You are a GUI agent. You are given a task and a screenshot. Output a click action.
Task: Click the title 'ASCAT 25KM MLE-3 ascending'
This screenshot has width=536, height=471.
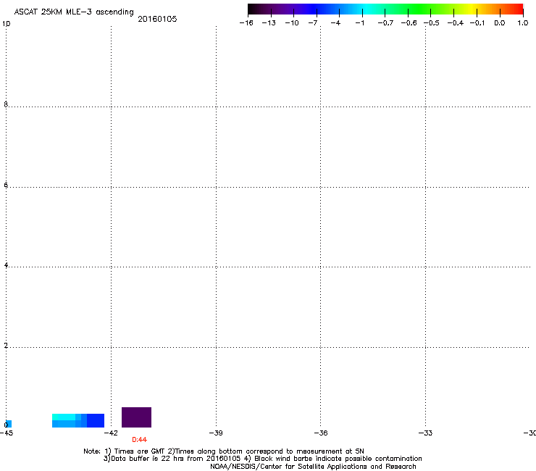(x=74, y=12)
